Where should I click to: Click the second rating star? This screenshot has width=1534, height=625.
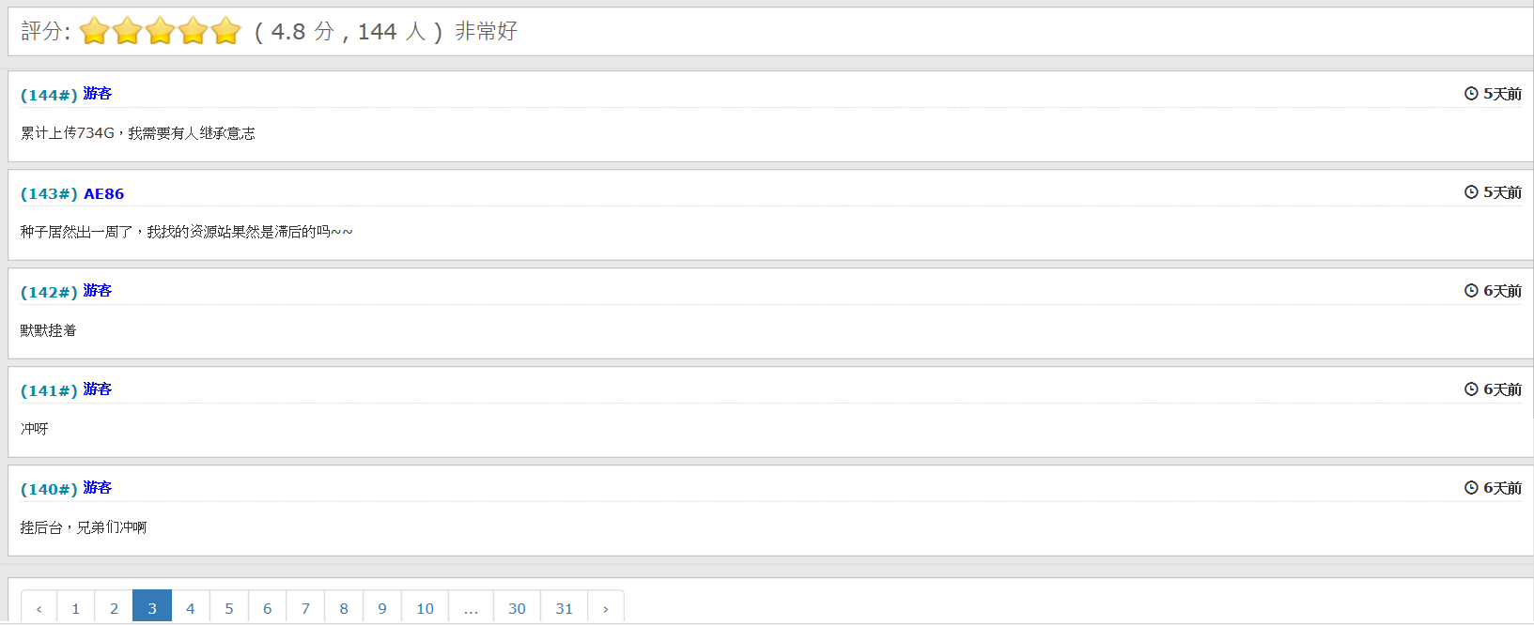[127, 32]
